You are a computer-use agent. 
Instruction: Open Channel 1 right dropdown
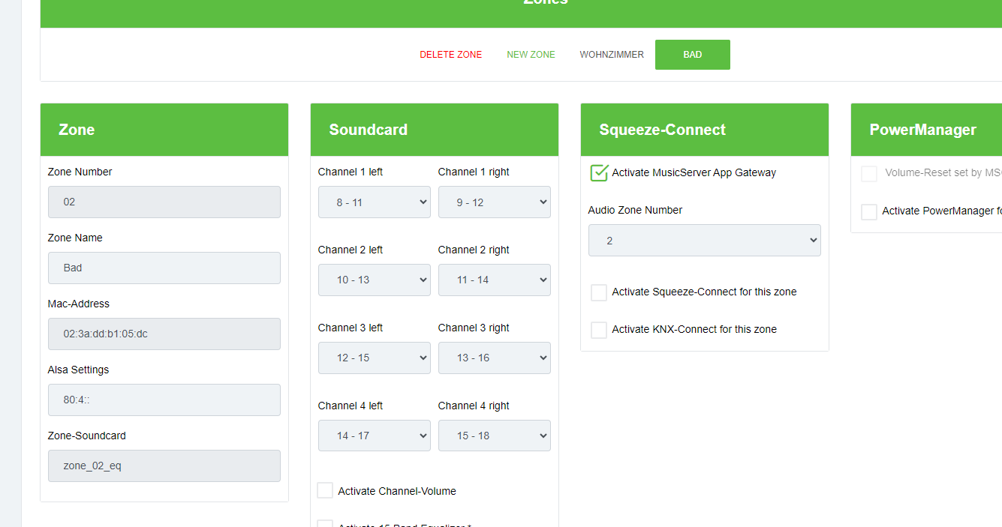(494, 202)
